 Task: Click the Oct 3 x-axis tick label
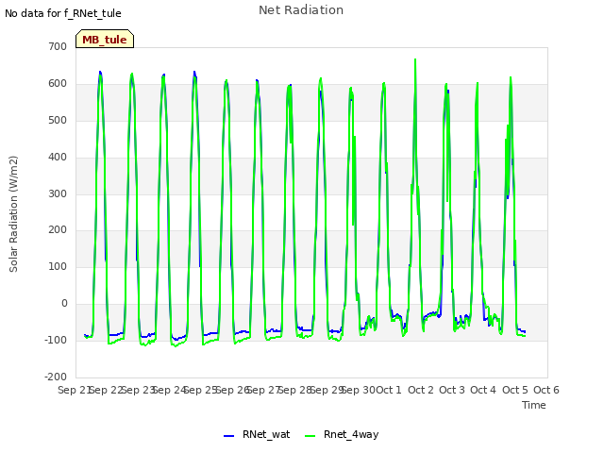tap(452, 390)
